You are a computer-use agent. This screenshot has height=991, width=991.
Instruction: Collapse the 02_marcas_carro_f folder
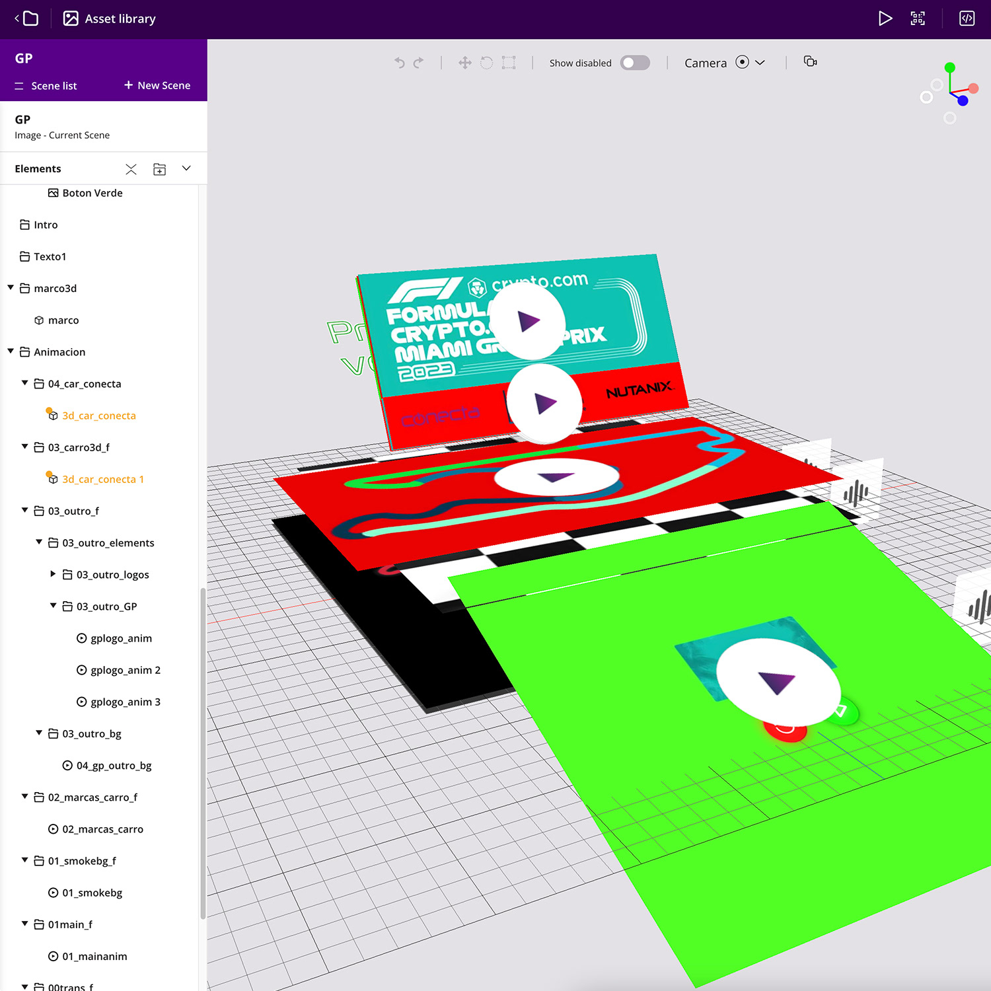coord(24,796)
